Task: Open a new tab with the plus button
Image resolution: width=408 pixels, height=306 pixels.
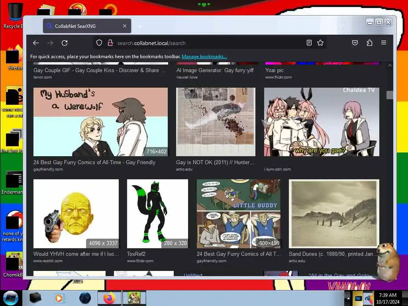Action: (140, 26)
